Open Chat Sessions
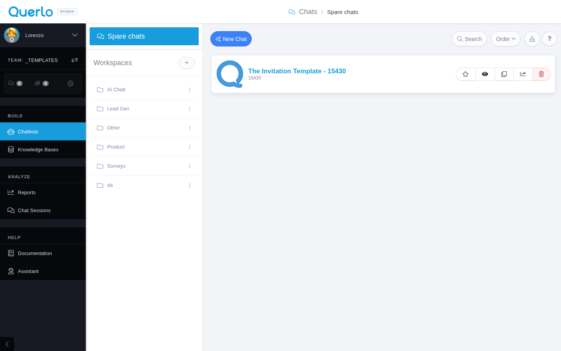 pyautogui.click(x=43, y=210)
